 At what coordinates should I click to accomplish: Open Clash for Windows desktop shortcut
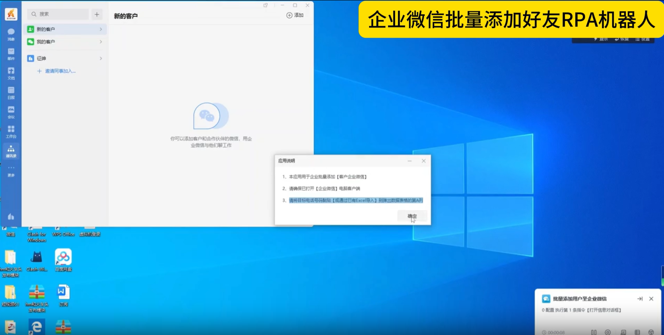(x=37, y=234)
